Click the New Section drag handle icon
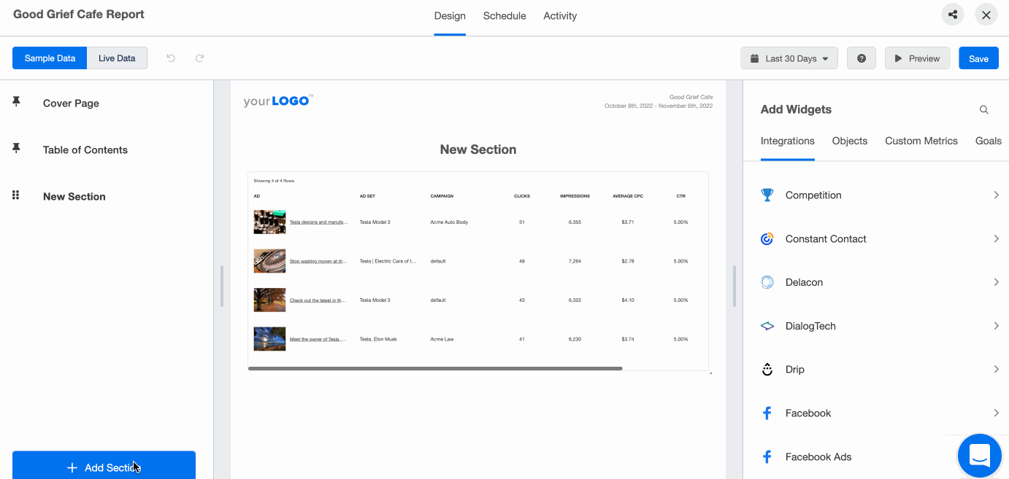This screenshot has height=479, width=1009. 16,196
